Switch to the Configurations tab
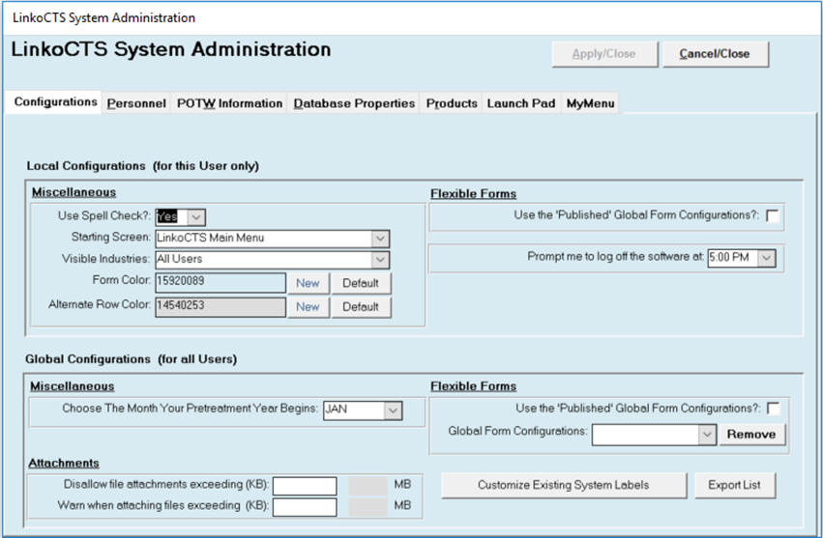 54,101
